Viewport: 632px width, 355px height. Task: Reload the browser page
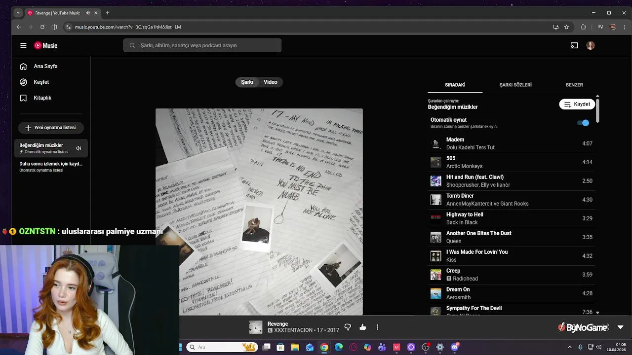[42, 27]
